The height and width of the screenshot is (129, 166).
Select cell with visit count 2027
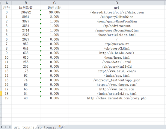click(x=26, y=39)
